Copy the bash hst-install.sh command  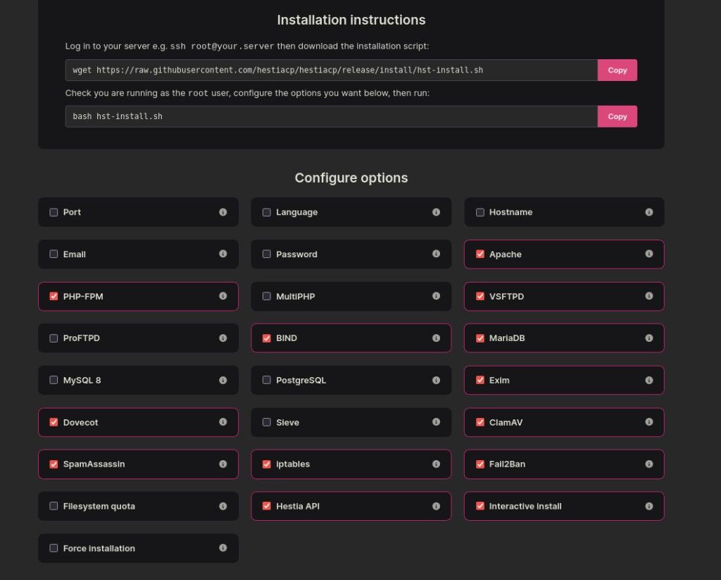[617, 116]
